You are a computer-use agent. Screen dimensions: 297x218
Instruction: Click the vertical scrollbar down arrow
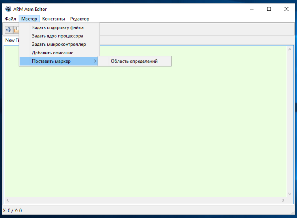click(290, 194)
